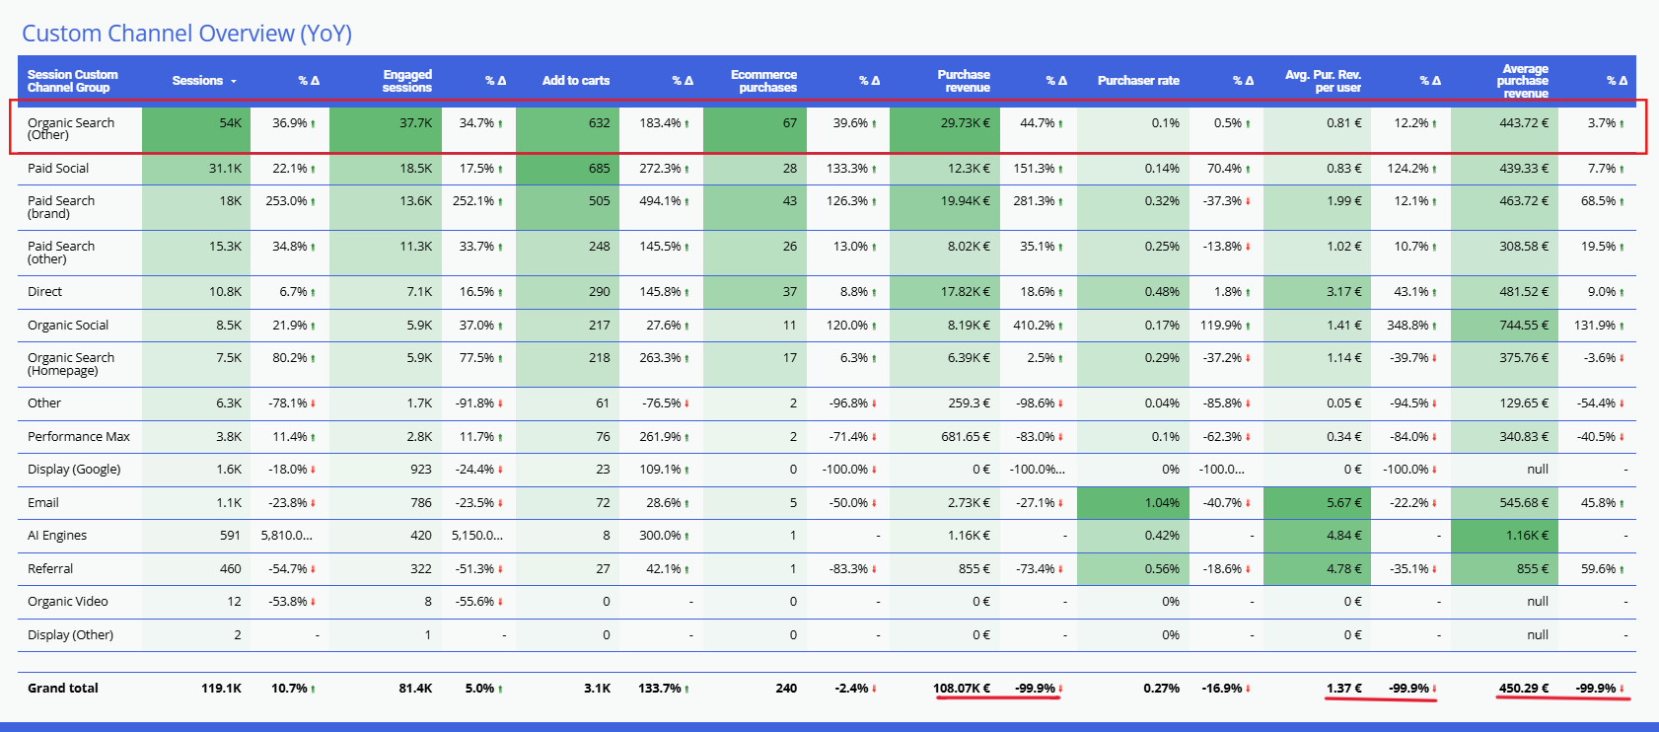Click the dark green 54K sessions cell
Screen dimensions: 1659x732
tap(196, 124)
